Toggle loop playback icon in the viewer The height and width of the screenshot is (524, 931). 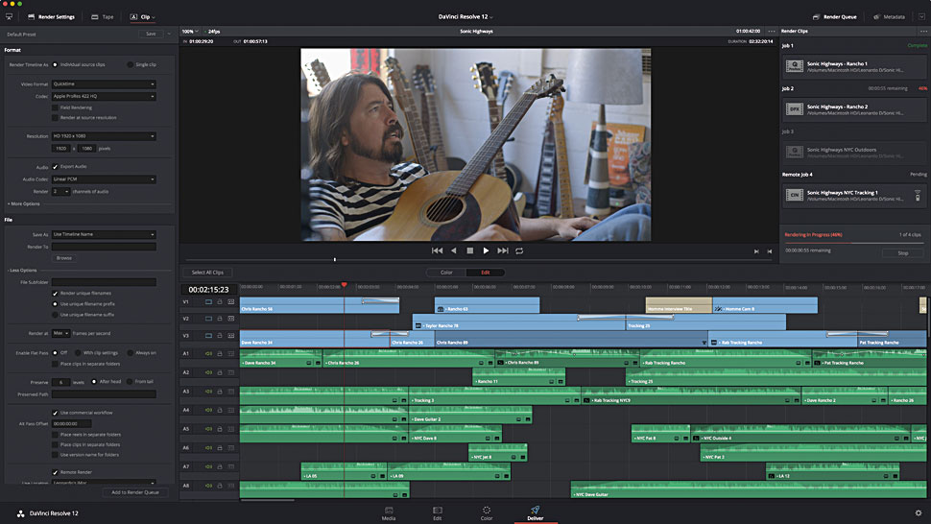[x=519, y=250]
